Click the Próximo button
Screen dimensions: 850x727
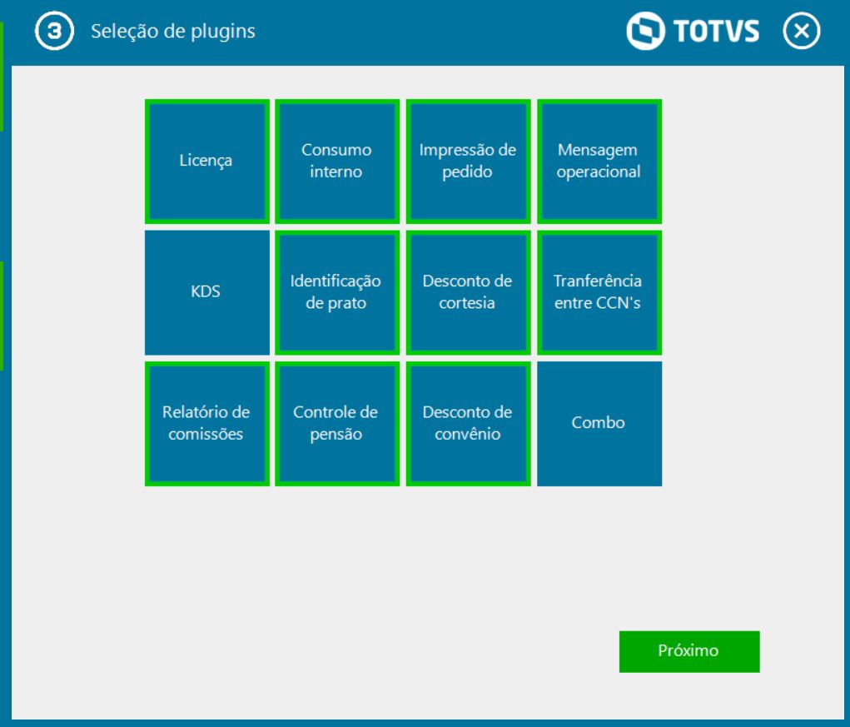[689, 652]
